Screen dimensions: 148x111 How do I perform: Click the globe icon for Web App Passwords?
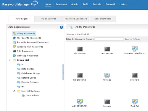[x=14, y=56]
